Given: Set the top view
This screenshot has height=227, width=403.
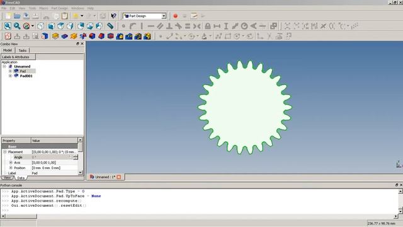Looking at the screenshot, I should [61, 26].
